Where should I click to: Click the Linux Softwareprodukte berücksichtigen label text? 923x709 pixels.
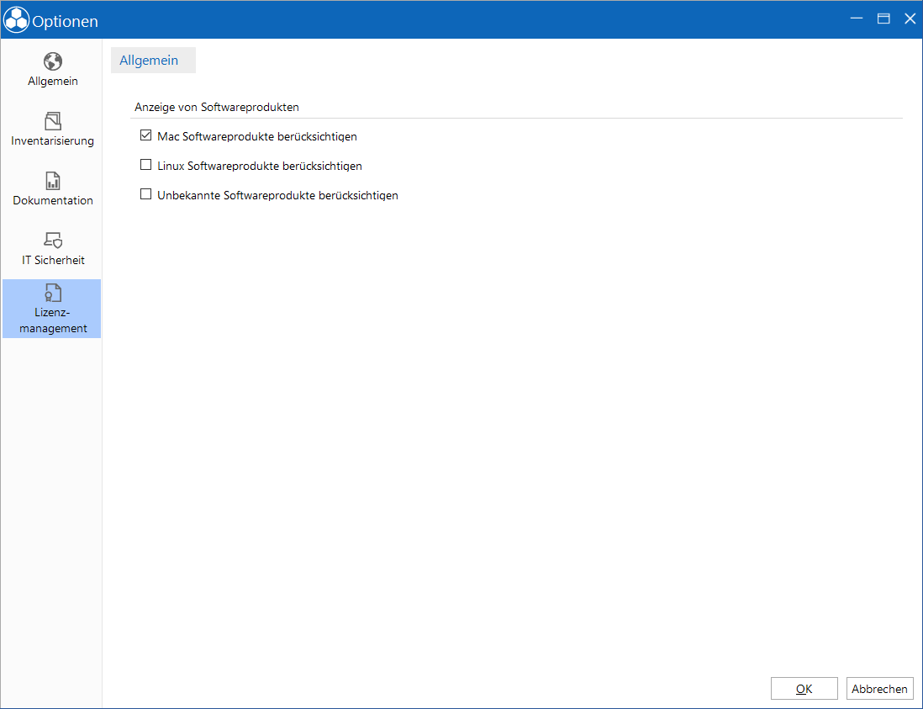pos(260,166)
